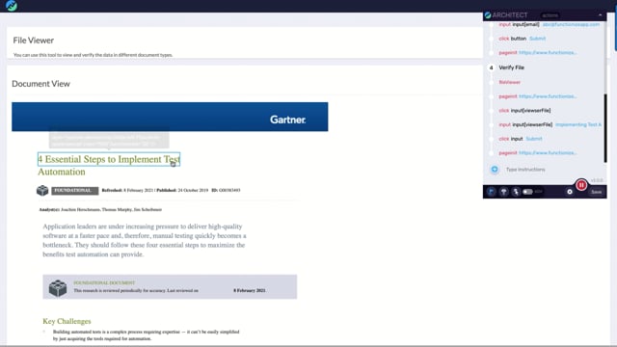Select the 'click input[viewserFile]' step
Viewport: 617px width, 347px height.
pyautogui.click(x=524, y=111)
